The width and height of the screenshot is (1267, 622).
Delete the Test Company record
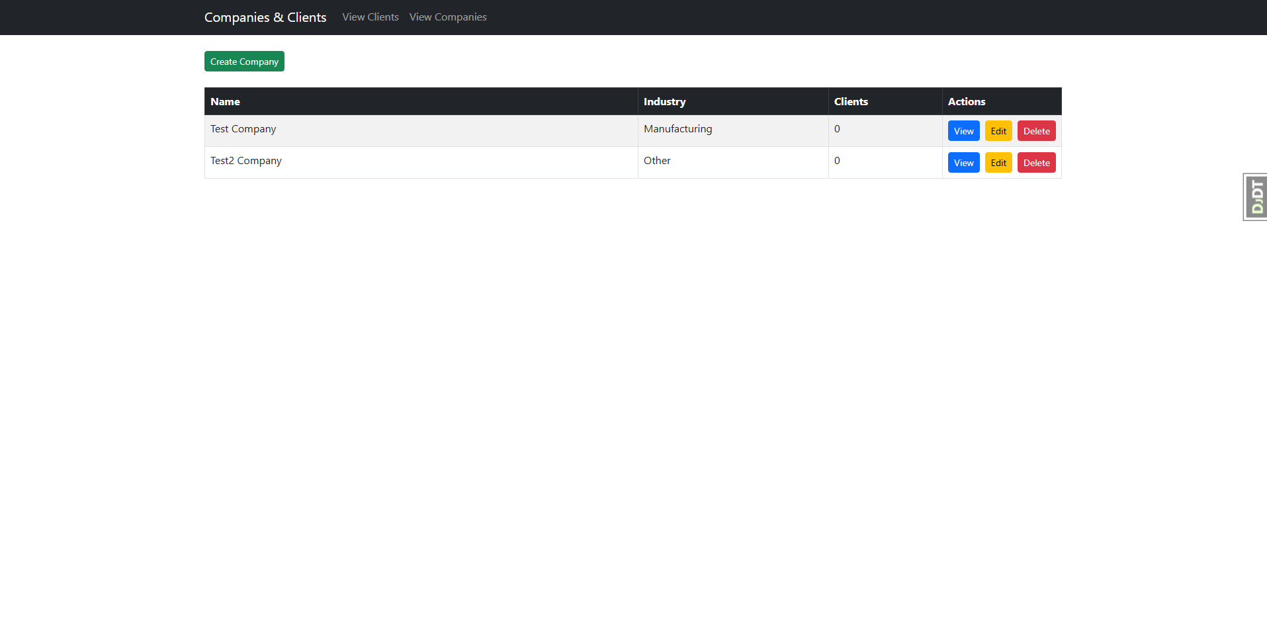pos(1036,131)
